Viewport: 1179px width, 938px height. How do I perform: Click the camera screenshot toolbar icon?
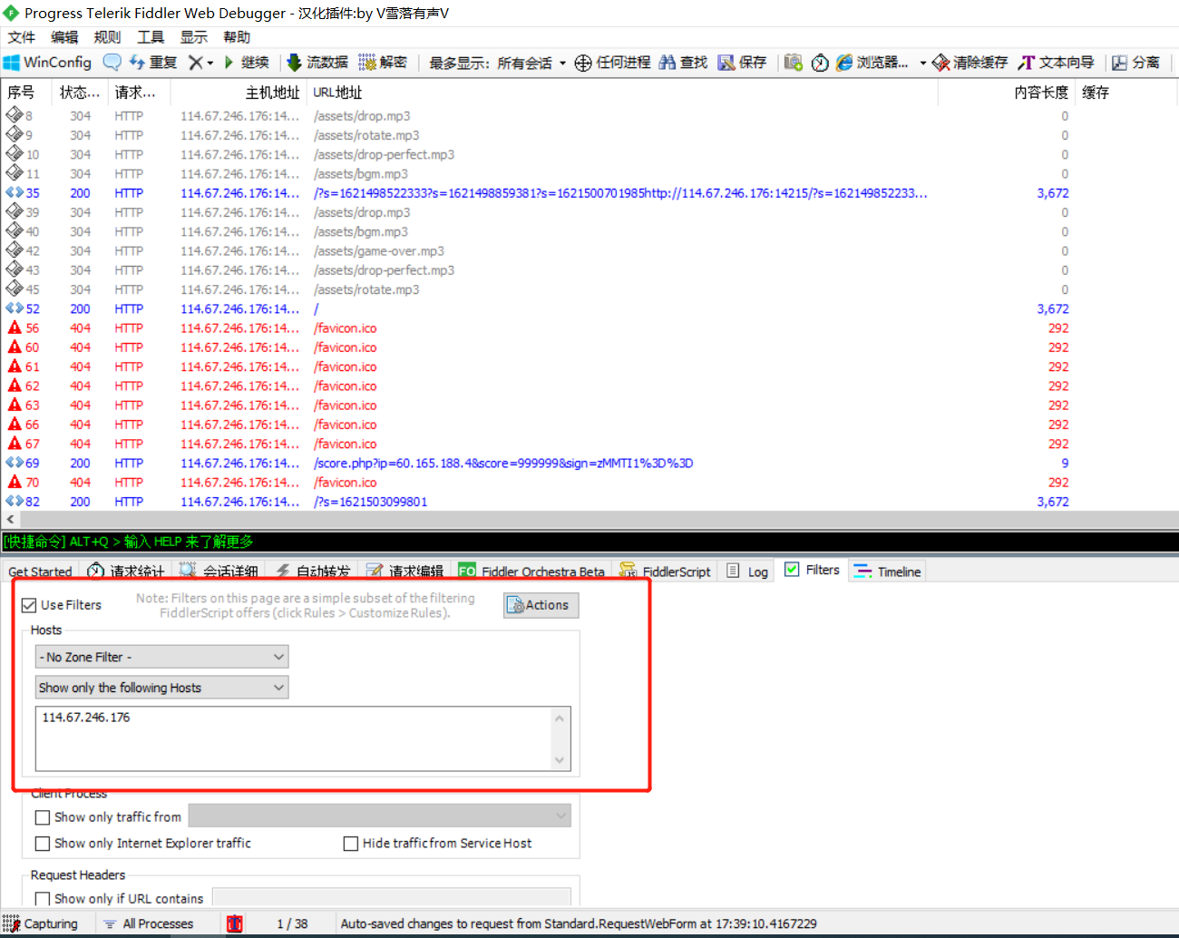tap(794, 63)
